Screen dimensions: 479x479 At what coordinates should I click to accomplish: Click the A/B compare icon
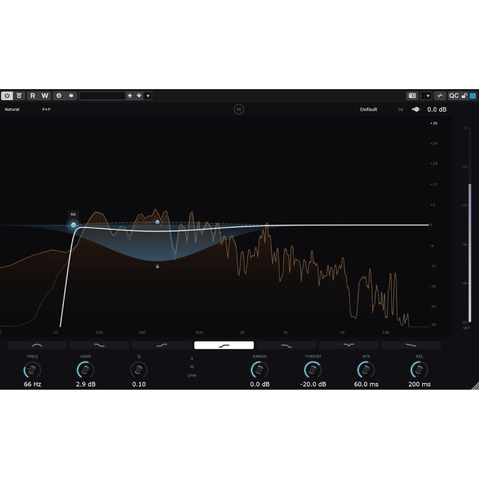[x=59, y=96]
